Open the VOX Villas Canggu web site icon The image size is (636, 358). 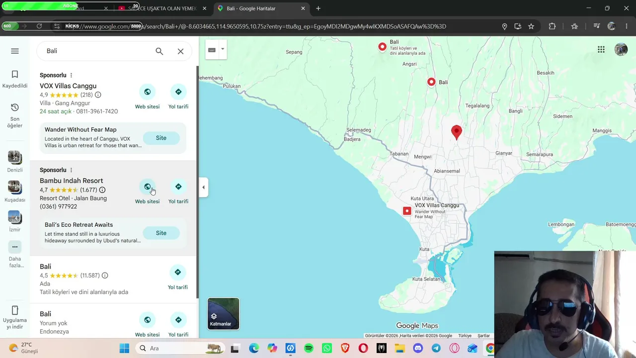(147, 92)
